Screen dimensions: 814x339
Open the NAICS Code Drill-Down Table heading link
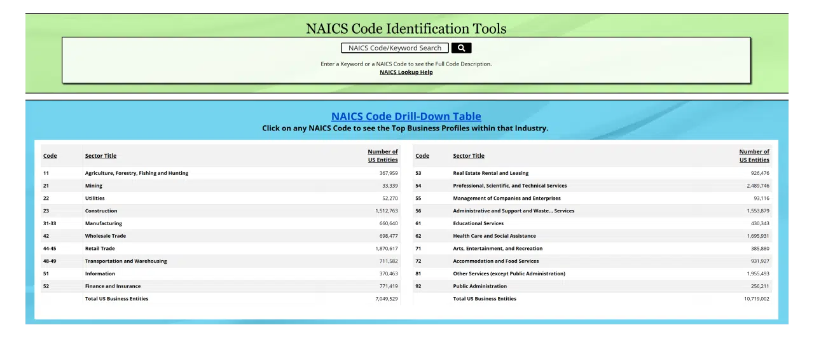(406, 116)
